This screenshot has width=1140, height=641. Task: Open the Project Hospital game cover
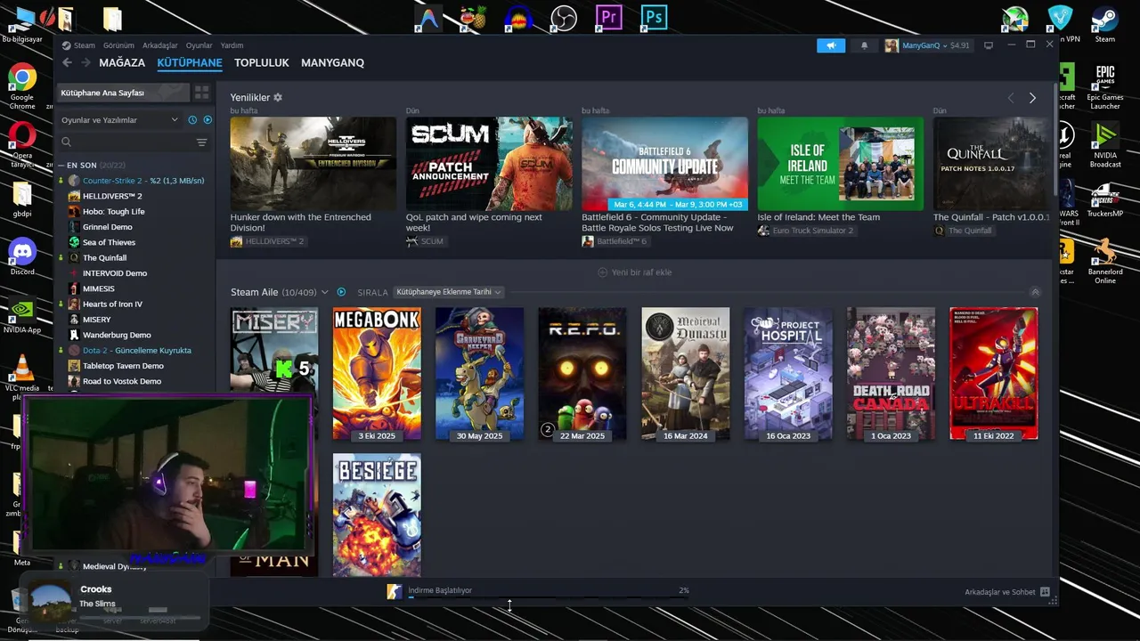point(788,374)
